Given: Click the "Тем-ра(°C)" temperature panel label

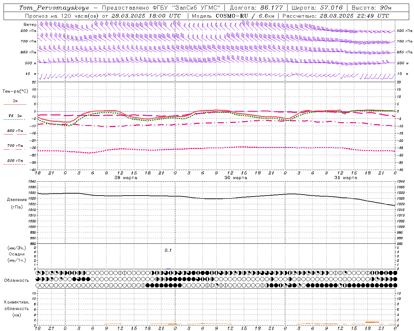Looking at the screenshot, I should point(16,91).
